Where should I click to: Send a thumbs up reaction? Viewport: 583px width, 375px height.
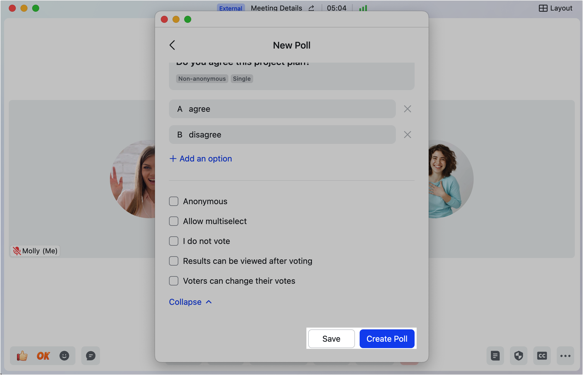click(x=22, y=356)
